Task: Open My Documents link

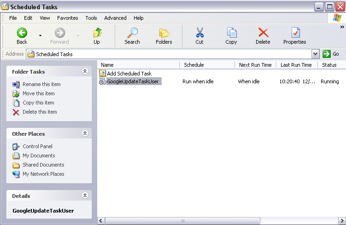Action: click(x=39, y=156)
